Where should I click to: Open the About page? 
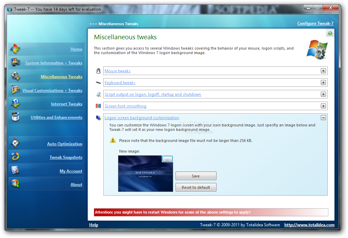[x=76, y=185]
